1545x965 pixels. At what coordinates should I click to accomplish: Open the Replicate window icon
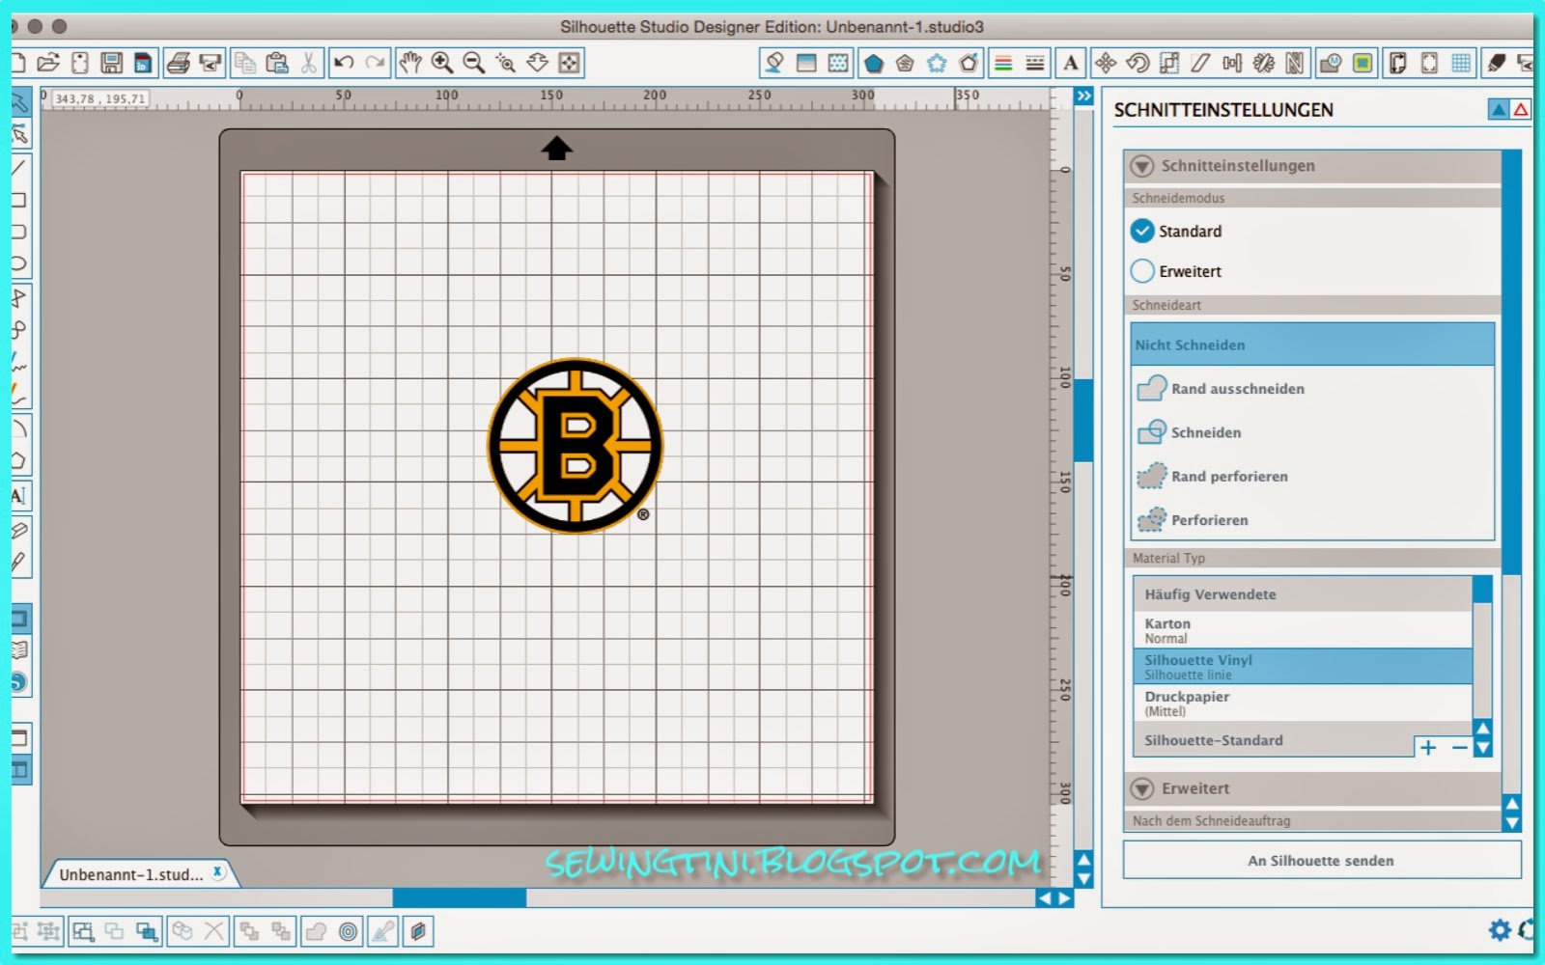[1264, 64]
